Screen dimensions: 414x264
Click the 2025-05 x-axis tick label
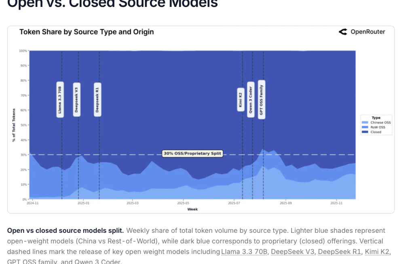(x=183, y=203)
